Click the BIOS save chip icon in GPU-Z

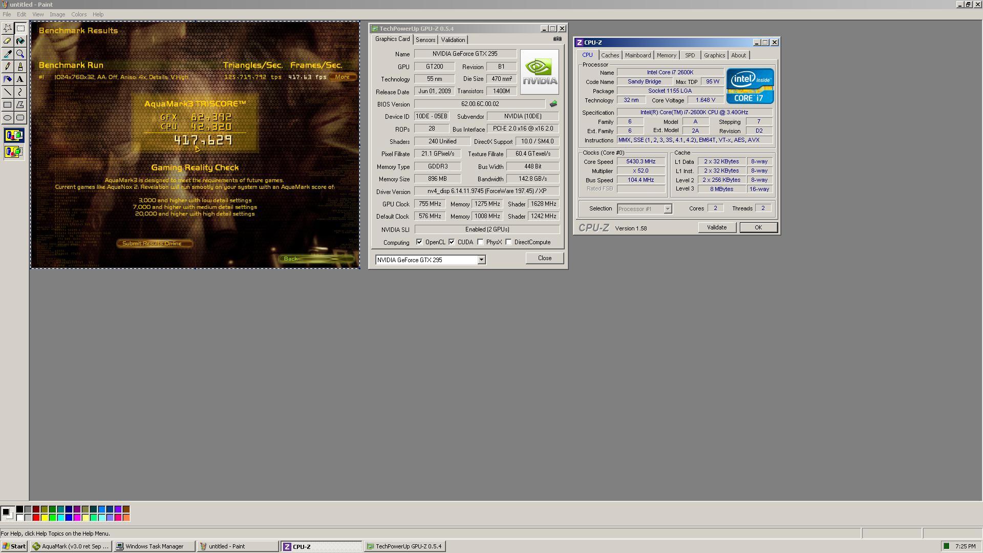(x=553, y=104)
